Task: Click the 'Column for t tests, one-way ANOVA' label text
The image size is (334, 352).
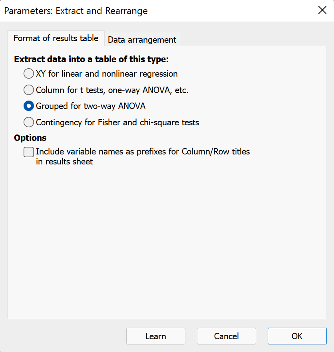Action: (x=112, y=90)
